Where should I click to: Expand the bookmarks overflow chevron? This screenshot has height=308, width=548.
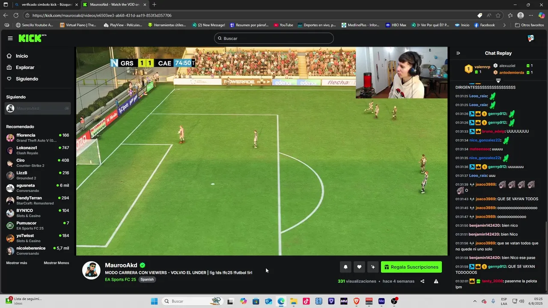tap(504, 25)
